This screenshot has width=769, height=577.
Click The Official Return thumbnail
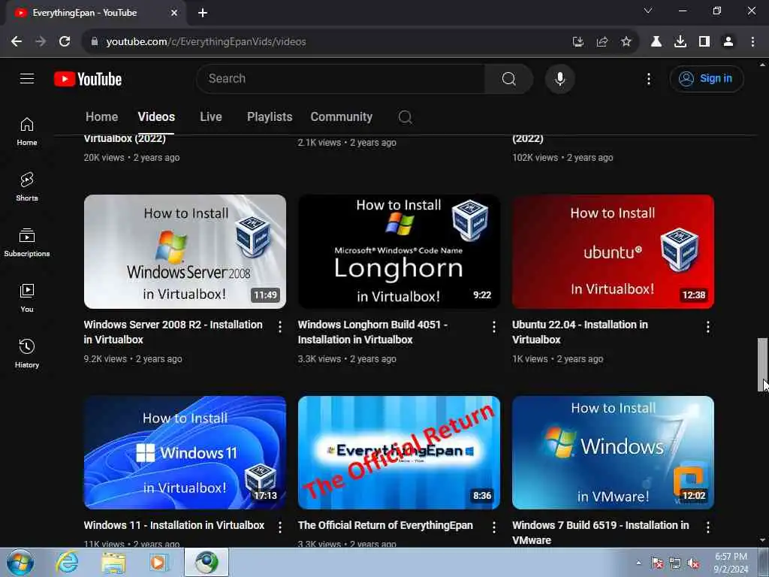(x=399, y=453)
